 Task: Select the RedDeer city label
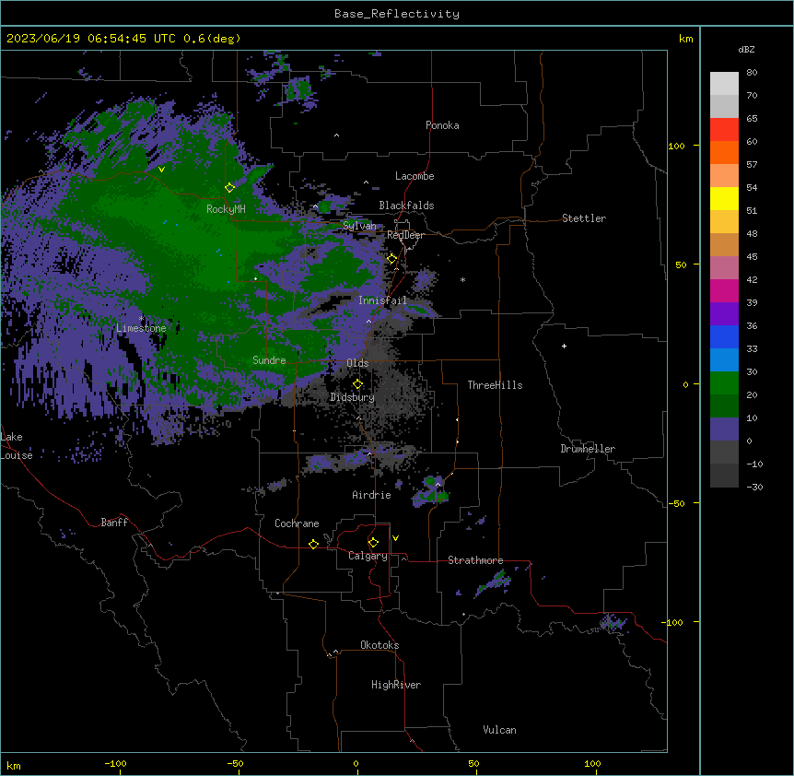click(x=405, y=235)
